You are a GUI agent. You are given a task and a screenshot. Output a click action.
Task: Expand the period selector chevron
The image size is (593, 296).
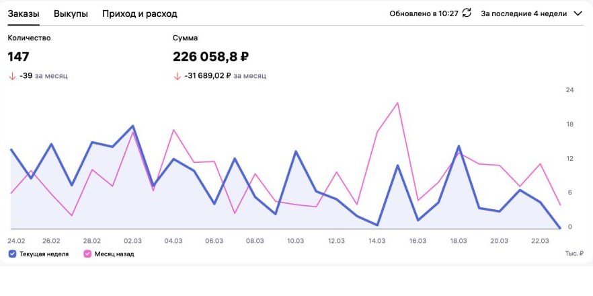(x=578, y=13)
